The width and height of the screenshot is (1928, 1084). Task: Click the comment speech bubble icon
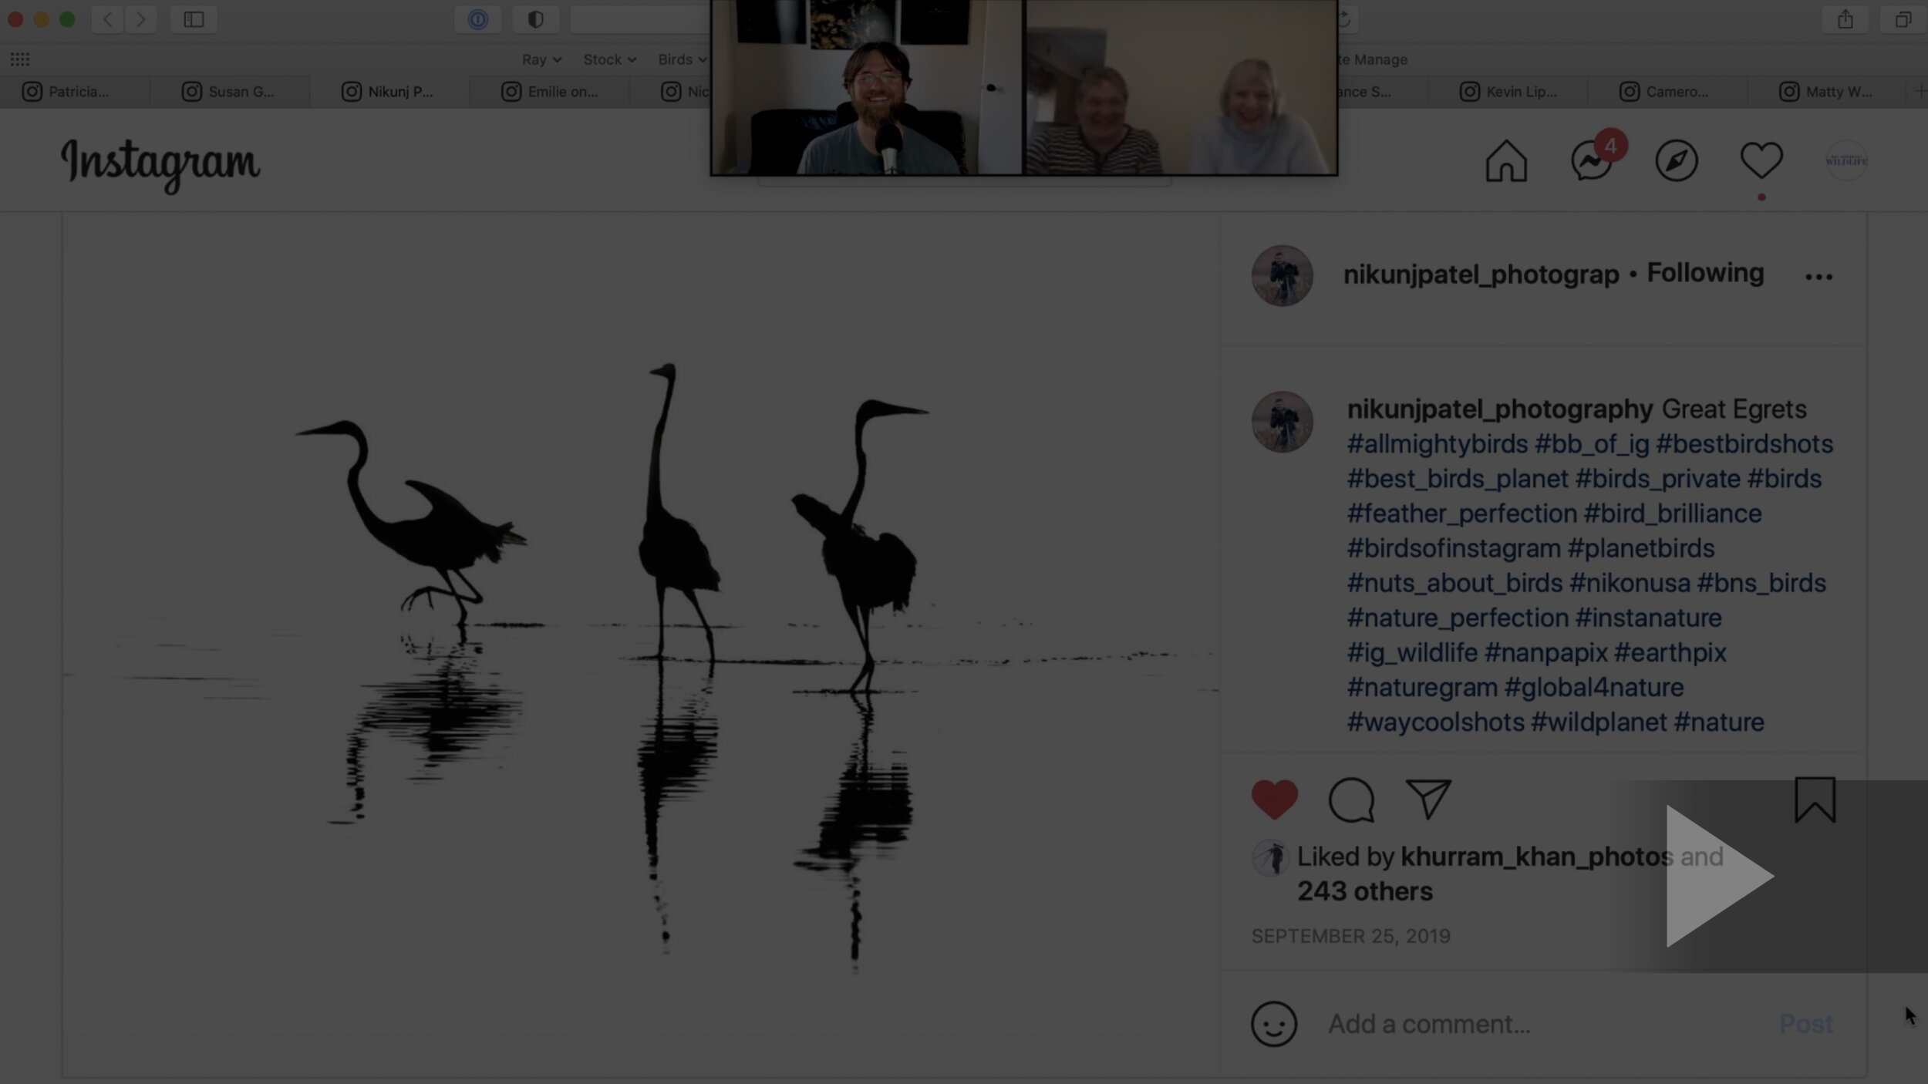1351,800
